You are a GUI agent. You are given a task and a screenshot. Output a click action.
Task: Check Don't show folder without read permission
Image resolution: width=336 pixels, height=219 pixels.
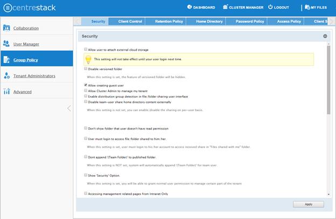(x=86, y=128)
